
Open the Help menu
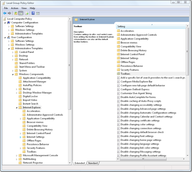pos(32,8)
